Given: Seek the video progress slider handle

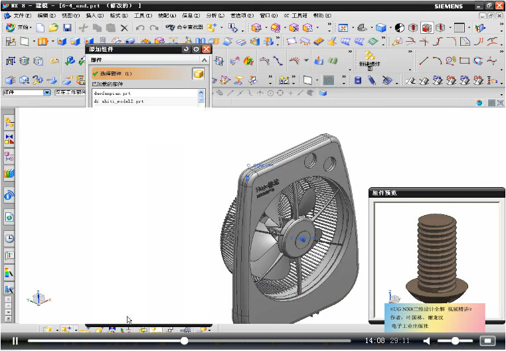Looking at the screenshot, I should [x=184, y=340].
